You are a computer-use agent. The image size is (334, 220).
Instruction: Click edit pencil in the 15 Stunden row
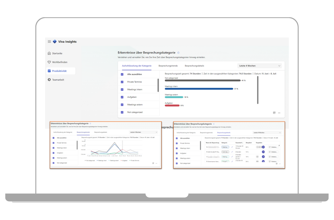point(232,147)
